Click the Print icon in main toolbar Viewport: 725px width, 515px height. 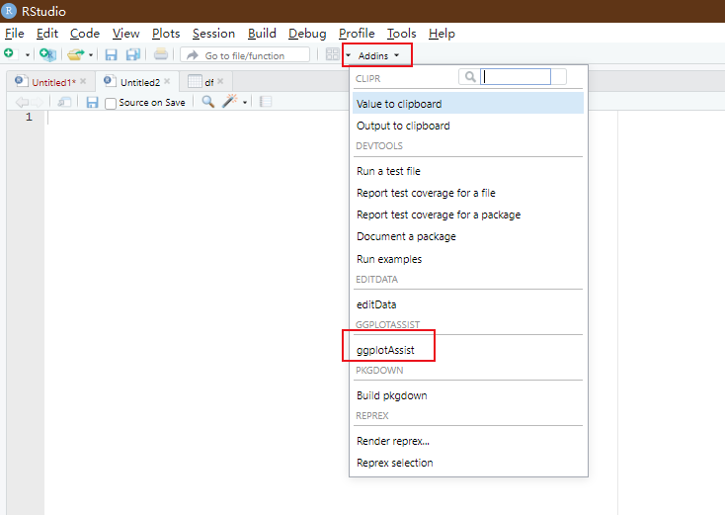[x=161, y=54]
